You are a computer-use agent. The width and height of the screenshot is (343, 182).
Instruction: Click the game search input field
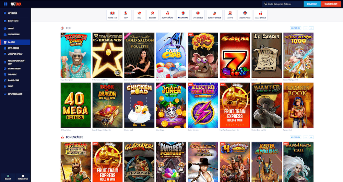[282, 4]
